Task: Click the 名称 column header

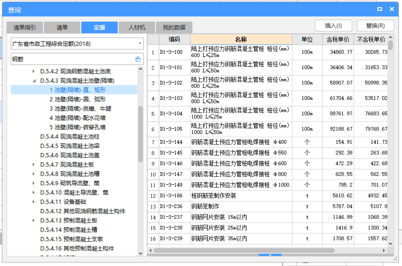Action: click(x=241, y=39)
